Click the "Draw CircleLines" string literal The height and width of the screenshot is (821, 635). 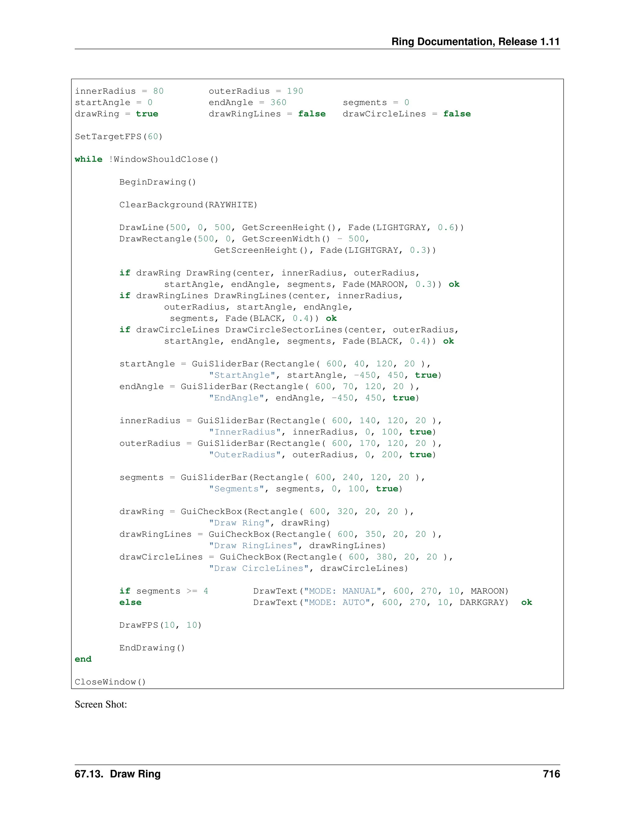tap(259, 568)
